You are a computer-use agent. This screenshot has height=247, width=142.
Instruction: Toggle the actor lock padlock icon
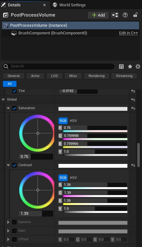coord(135,15)
